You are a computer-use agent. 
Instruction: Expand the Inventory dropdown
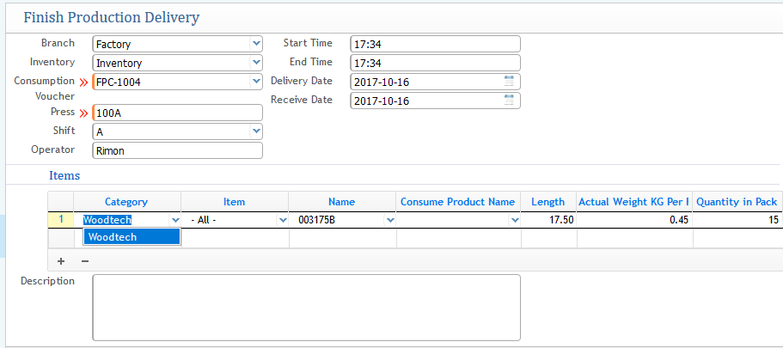[x=255, y=63]
